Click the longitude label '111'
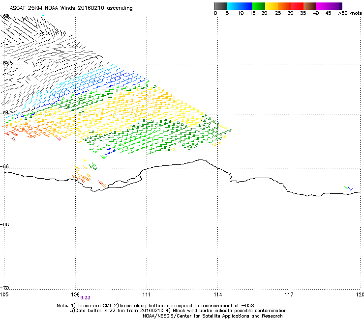This screenshot has width=364, height=319. pyautogui.click(x=146, y=294)
